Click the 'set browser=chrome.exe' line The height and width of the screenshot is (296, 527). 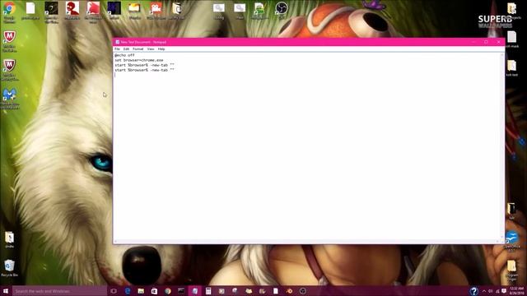(x=139, y=60)
